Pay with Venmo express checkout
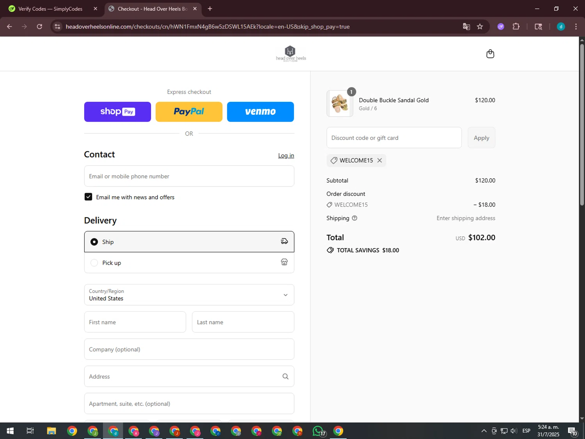Image resolution: width=585 pixels, height=439 pixels. click(x=261, y=112)
